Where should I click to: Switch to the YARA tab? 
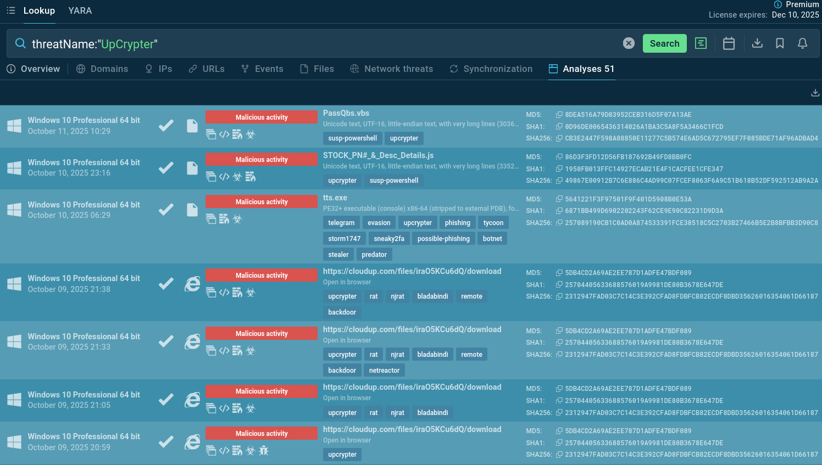click(80, 10)
